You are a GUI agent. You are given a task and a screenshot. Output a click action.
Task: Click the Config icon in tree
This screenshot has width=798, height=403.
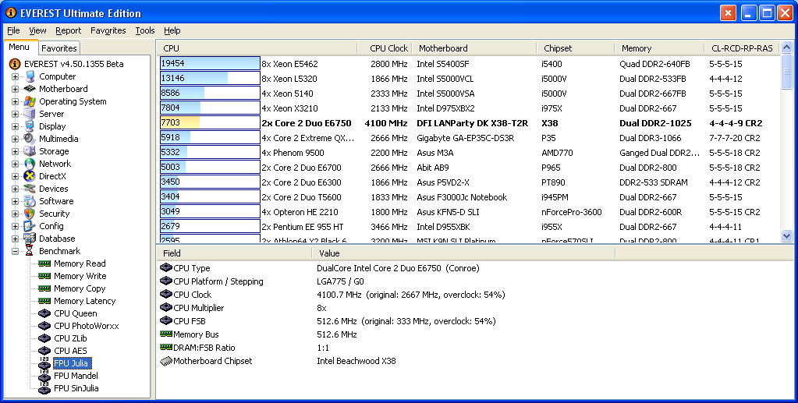[30, 226]
